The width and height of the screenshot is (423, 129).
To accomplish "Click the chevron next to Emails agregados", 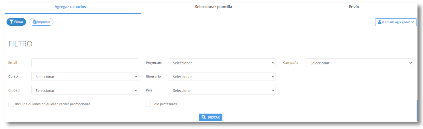I will 413,22.
